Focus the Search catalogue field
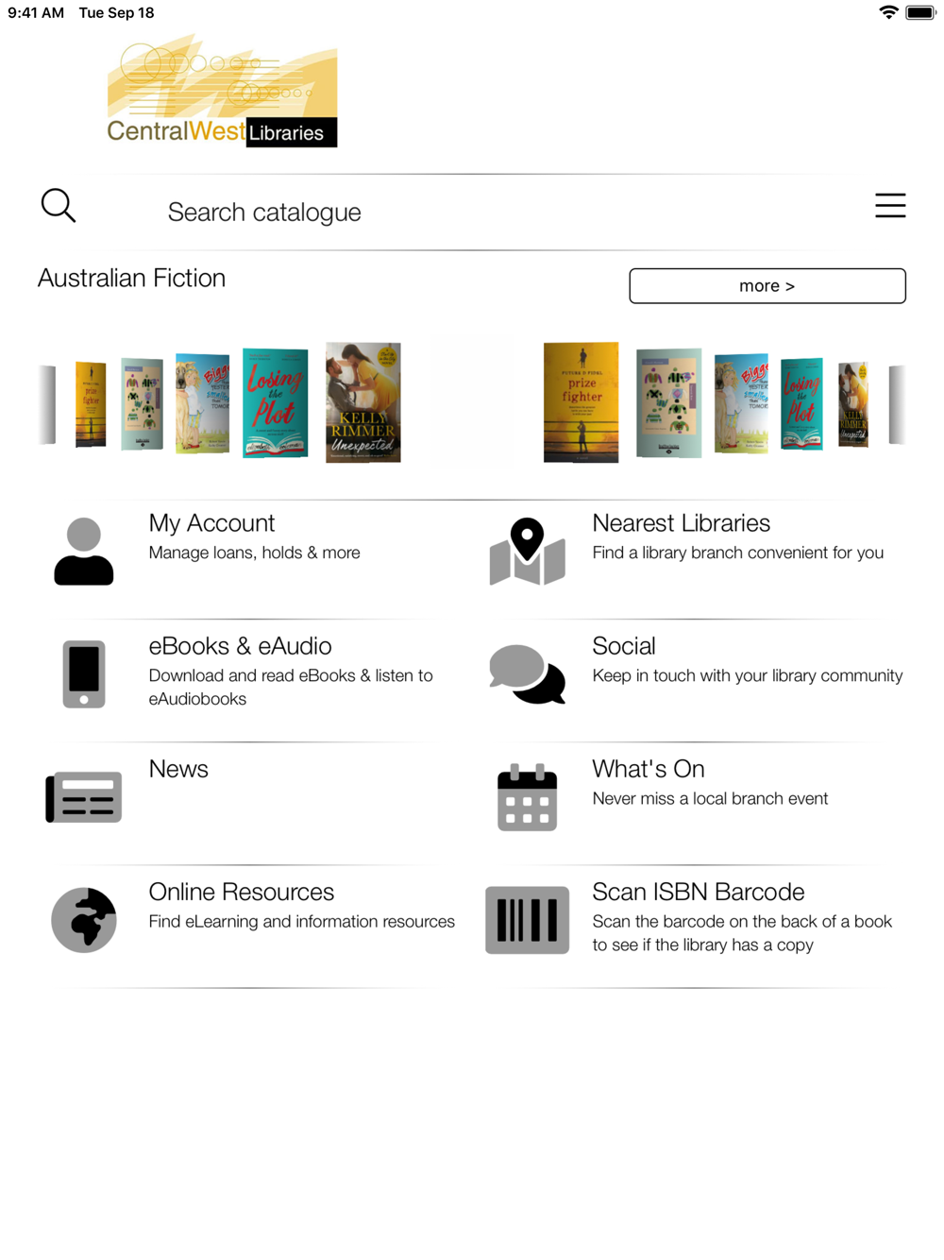Image resolution: width=944 pixels, height=1260 pixels. pos(472,212)
